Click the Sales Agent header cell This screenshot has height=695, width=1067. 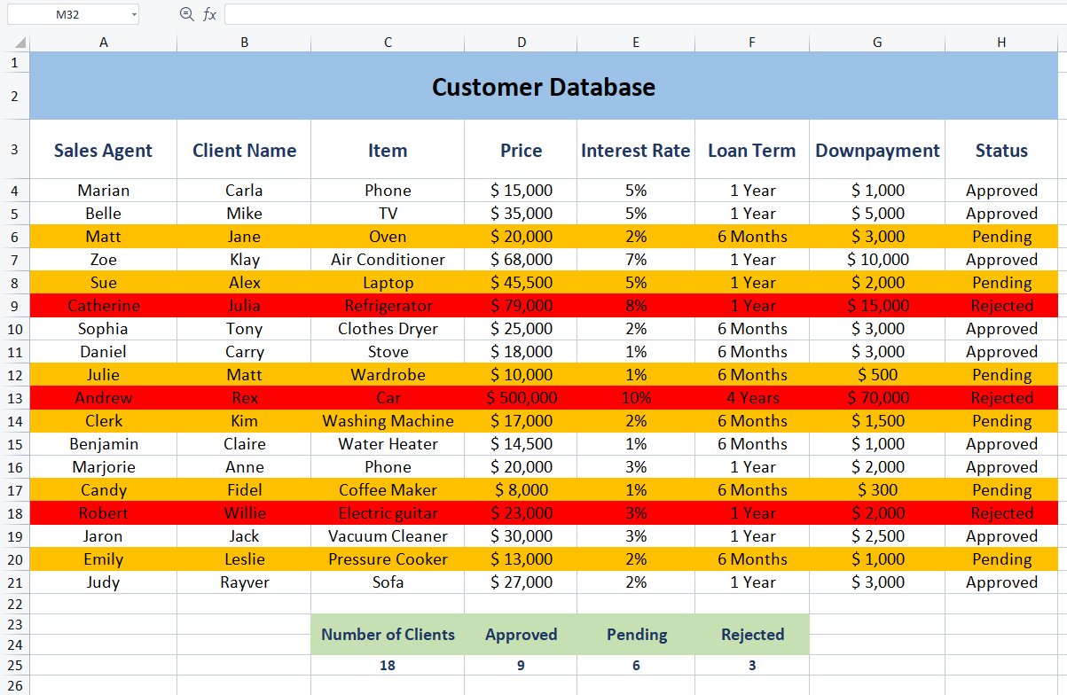click(x=103, y=151)
